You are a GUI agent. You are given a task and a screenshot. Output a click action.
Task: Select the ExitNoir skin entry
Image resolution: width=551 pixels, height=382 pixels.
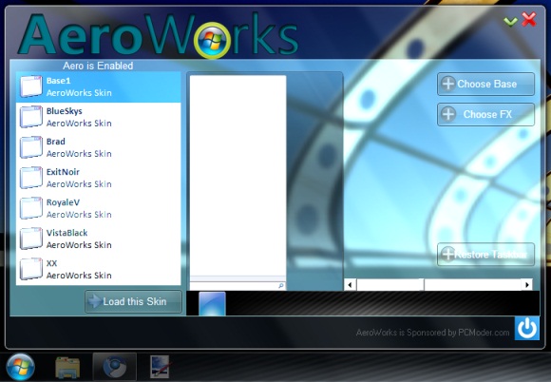(99, 179)
